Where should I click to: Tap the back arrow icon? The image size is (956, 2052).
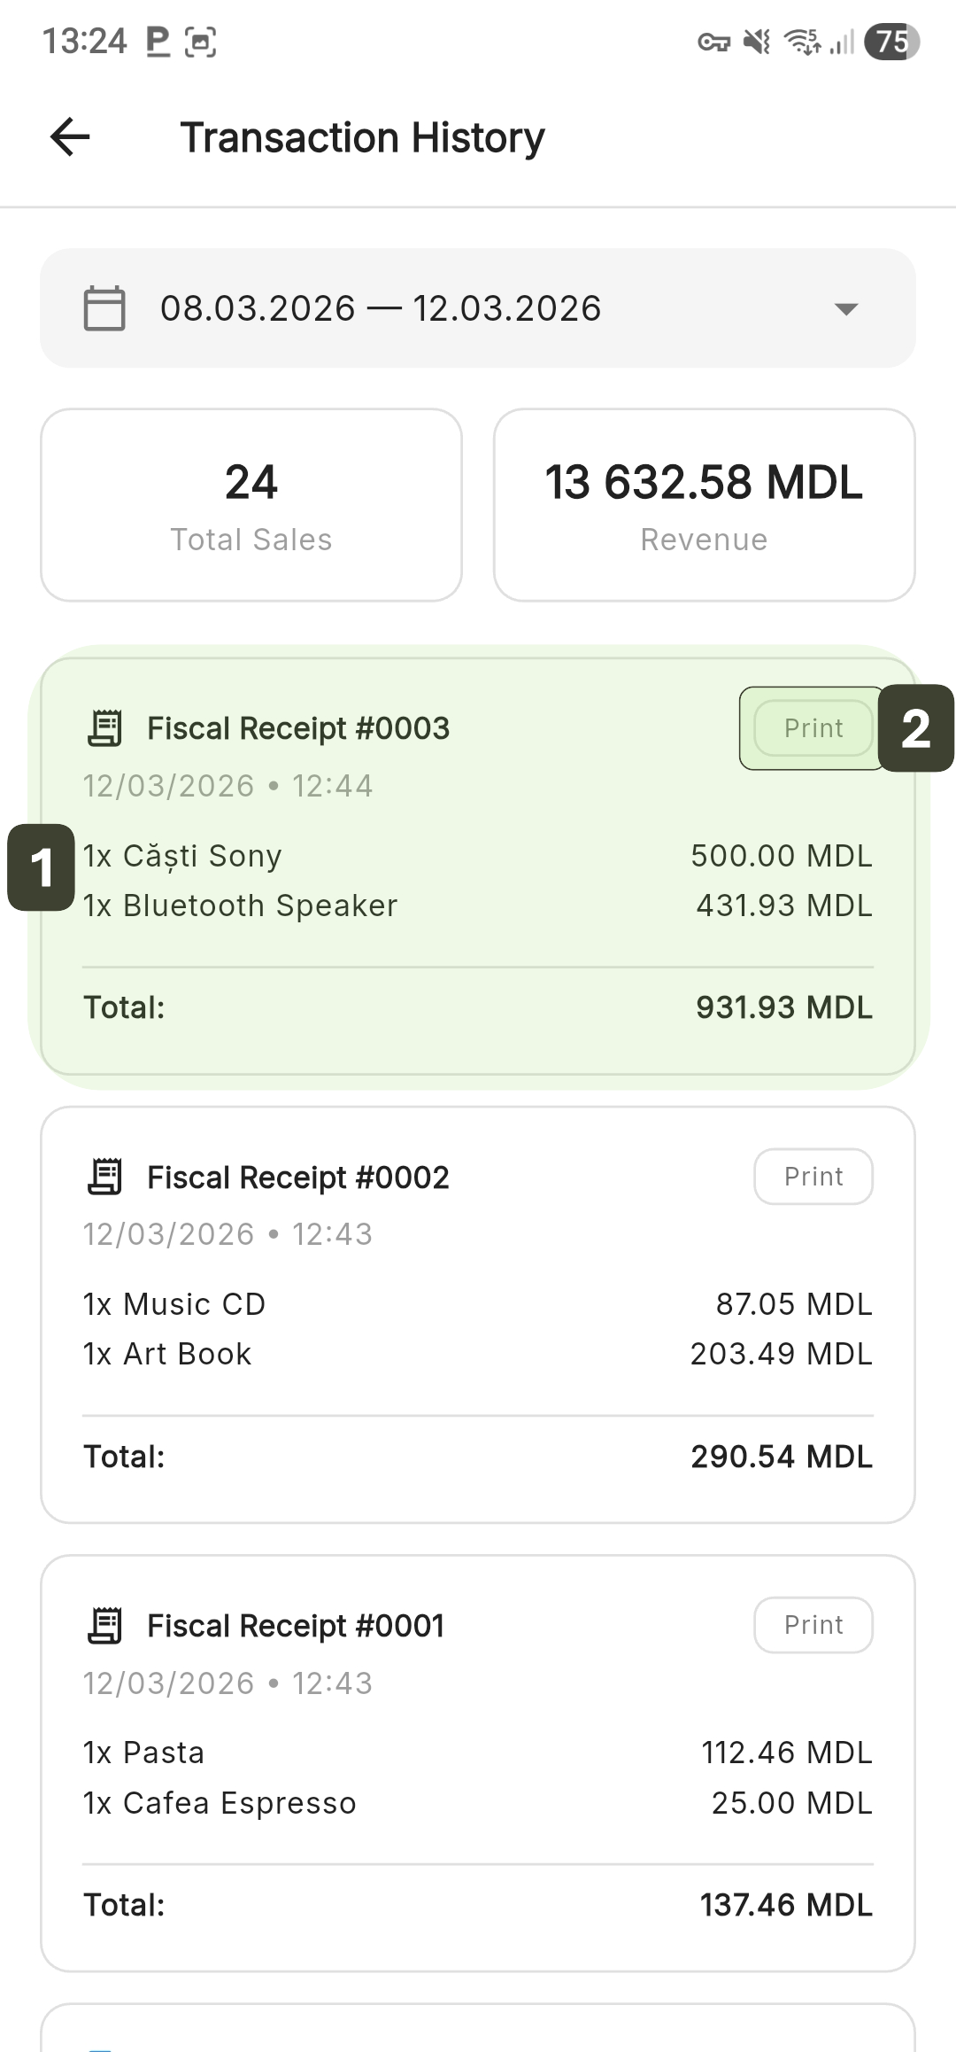coord(70,137)
